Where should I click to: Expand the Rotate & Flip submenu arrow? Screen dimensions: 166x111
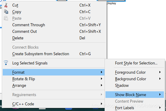click(101, 79)
